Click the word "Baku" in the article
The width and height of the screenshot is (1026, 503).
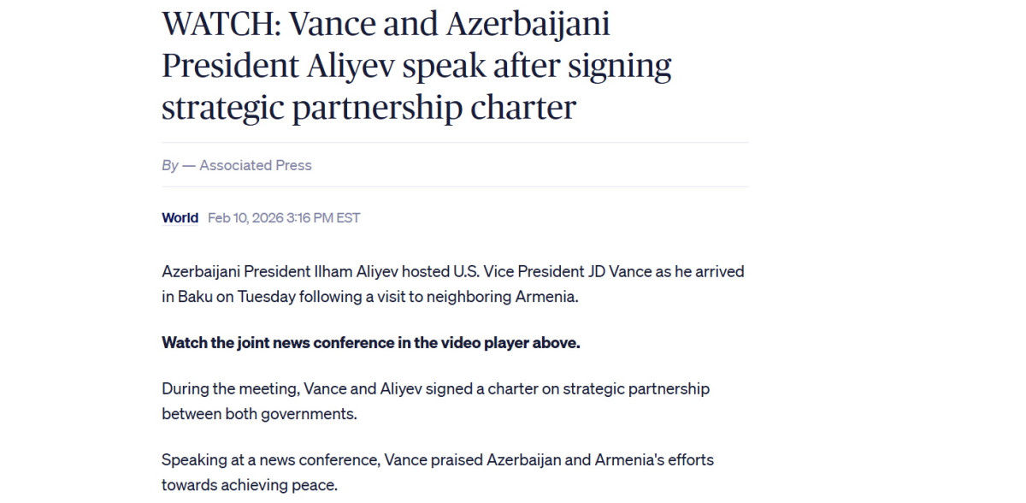coord(194,298)
